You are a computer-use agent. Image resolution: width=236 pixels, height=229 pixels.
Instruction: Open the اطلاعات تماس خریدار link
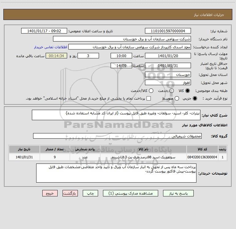[x=51, y=47]
